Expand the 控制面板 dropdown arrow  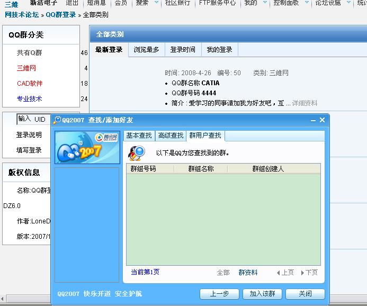[x=307, y=2]
